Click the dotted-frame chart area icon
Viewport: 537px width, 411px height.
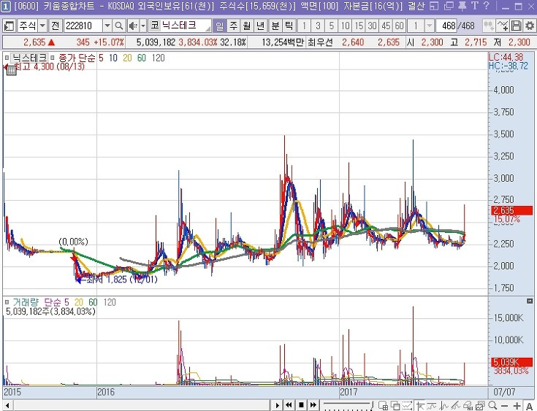pyautogui.click(x=407, y=406)
